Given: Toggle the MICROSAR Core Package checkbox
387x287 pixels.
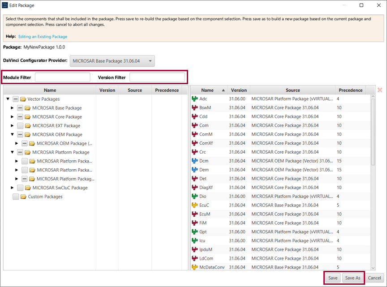Looking at the screenshot, I should 20,117.
